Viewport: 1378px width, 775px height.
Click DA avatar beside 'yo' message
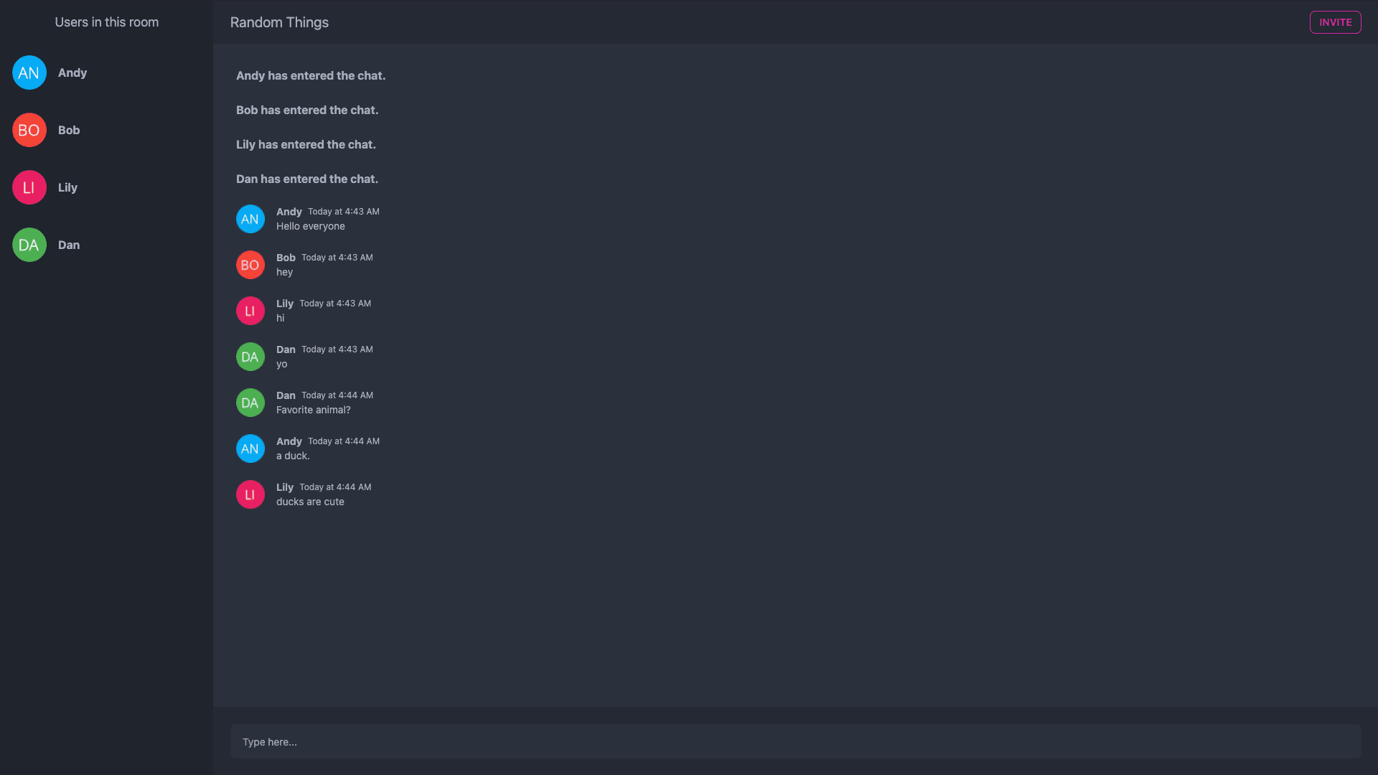[x=250, y=357]
